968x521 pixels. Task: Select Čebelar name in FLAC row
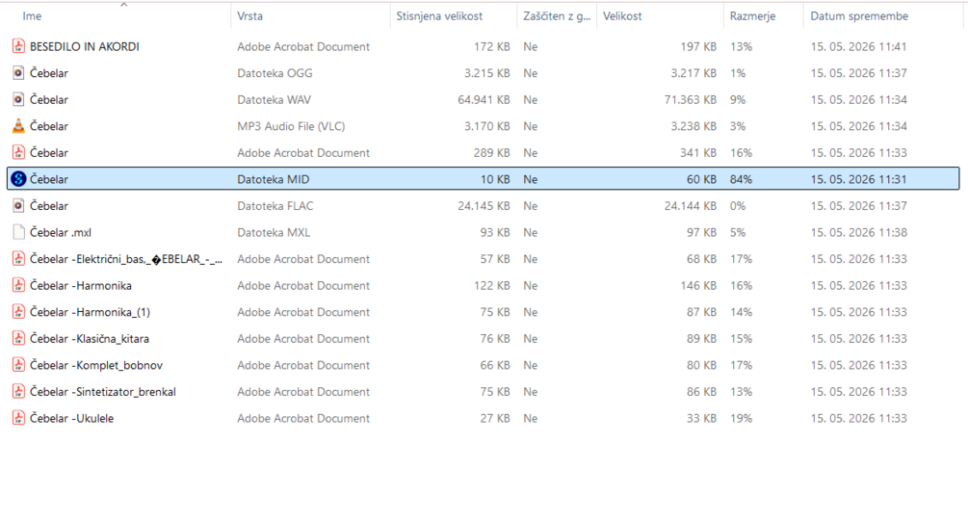point(49,205)
